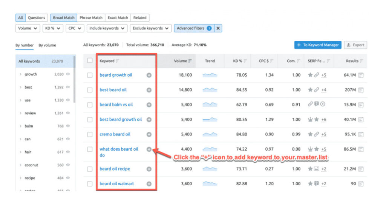
Task: Sort by Results column sort icon
Action: (361, 61)
